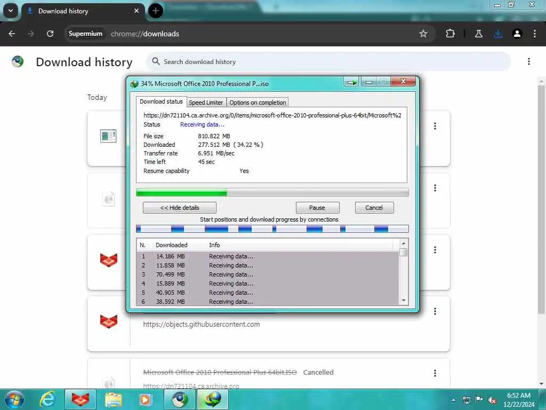Bookmark this page with star icon
The height and width of the screenshot is (410, 546).
click(x=423, y=34)
